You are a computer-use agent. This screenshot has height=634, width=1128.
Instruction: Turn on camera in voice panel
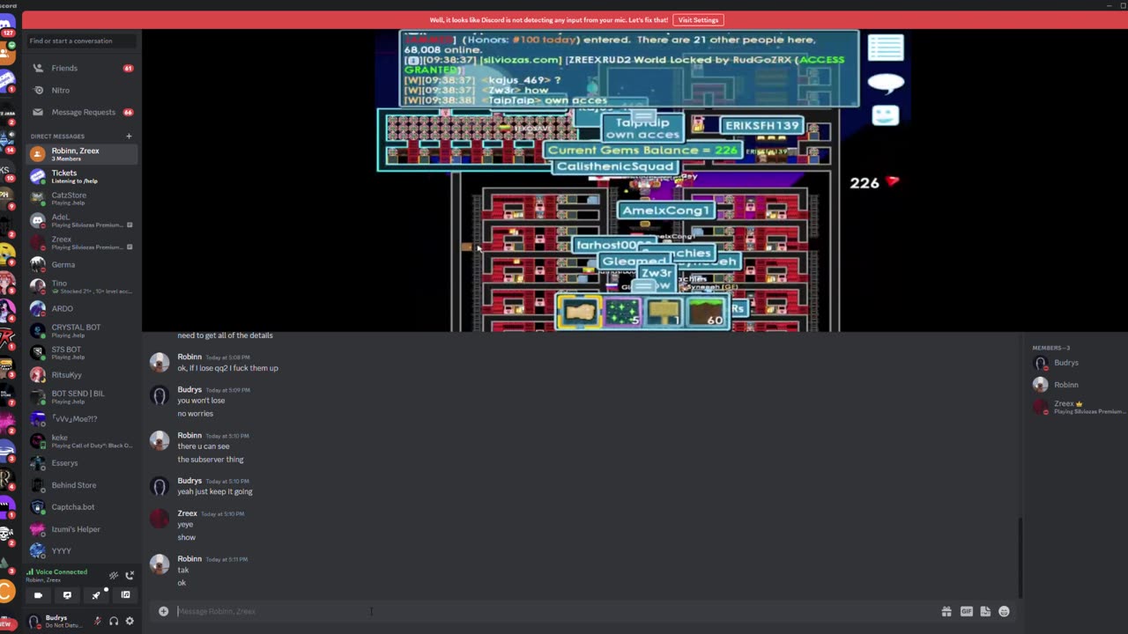[38, 595]
